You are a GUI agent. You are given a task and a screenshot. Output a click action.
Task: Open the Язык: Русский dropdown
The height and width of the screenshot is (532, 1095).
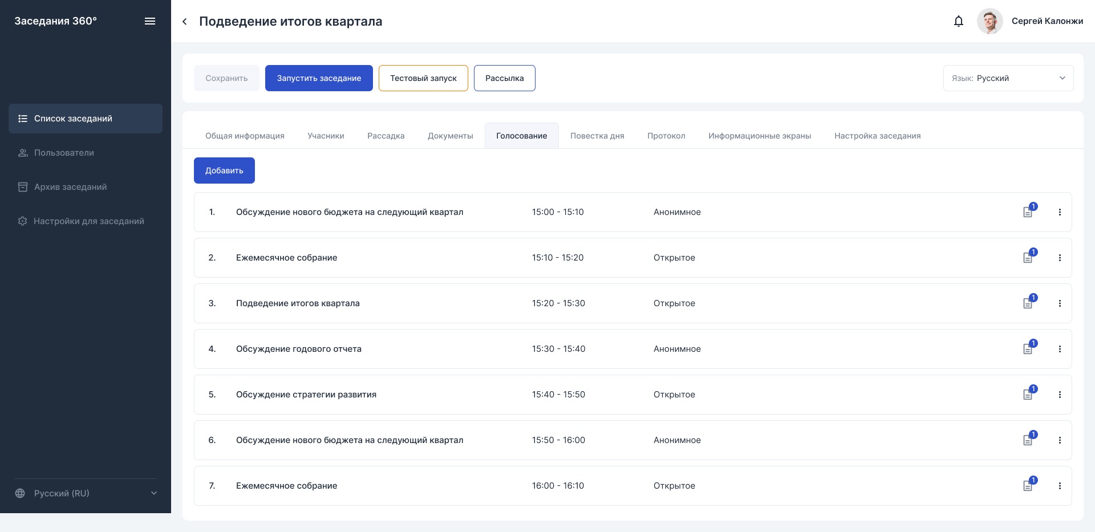click(x=1008, y=78)
